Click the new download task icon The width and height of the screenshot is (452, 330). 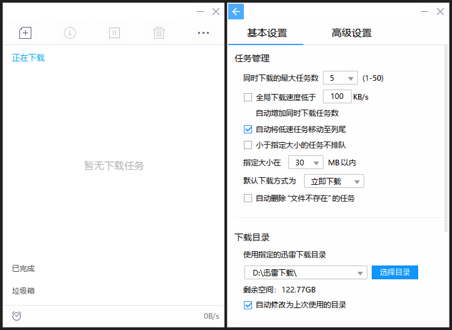coord(25,33)
